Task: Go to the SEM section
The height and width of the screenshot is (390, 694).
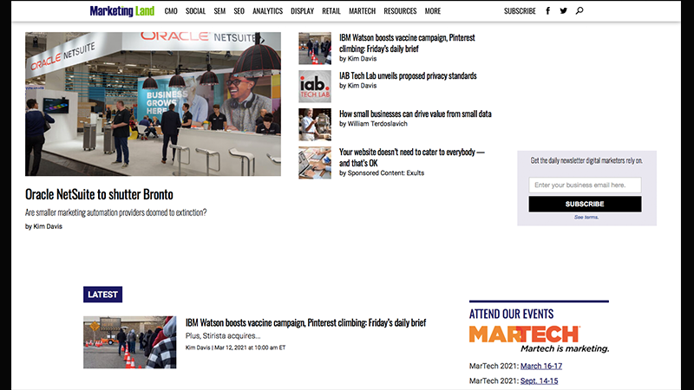Action: [219, 11]
